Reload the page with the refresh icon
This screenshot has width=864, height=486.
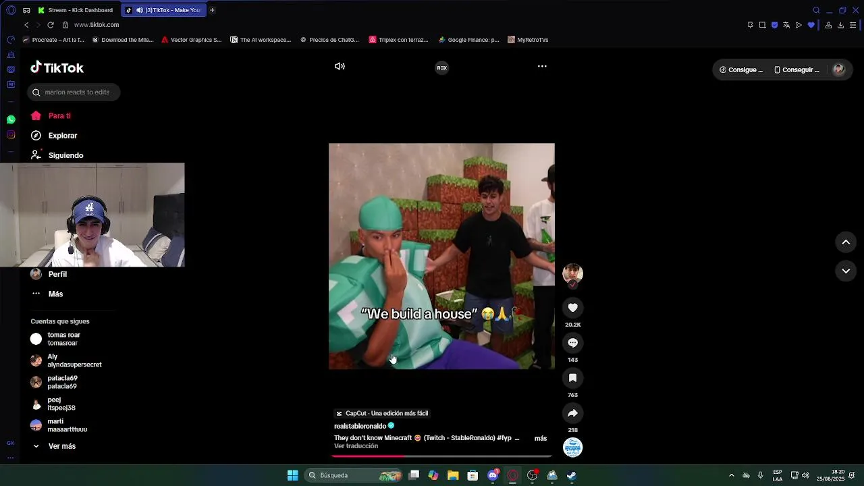tap(50, 25)
